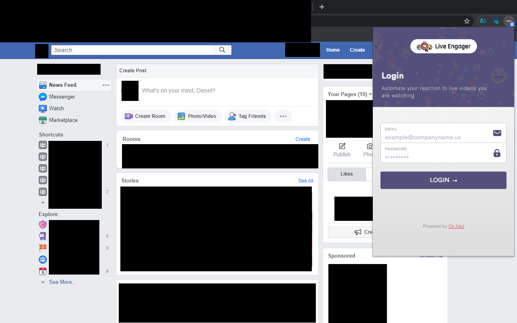Click the Facebook search magnifier button
Image resolution: width=517 pixels, height=323 pixels.
pos(222,50)
